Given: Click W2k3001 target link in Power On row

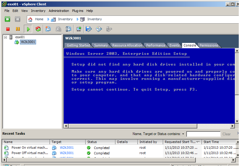Looking at the screenshot, I should tap(67, 148).
